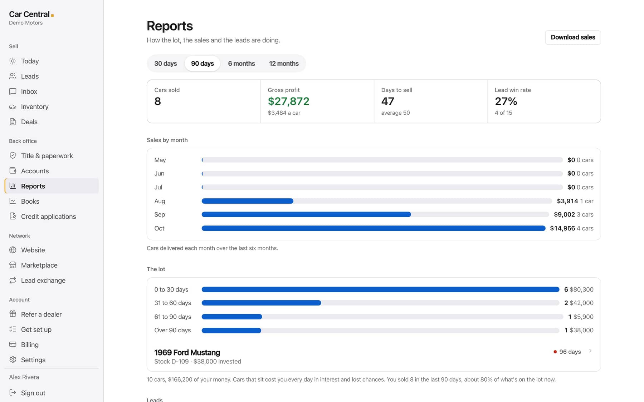
Task: Select the 90 days range
Action: point(203,64)
